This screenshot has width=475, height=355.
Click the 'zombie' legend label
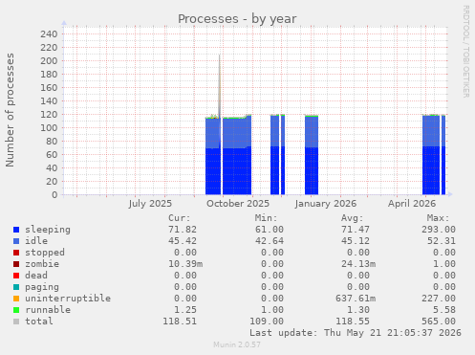click(x=42, y=264)
